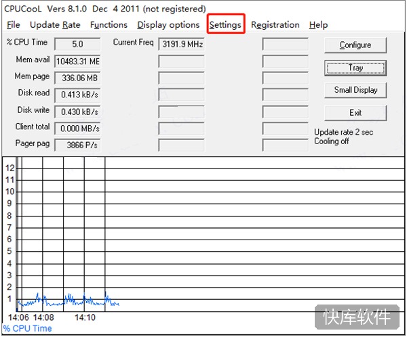Click the 'Client total' label
The height and width of the screenshot is (337, 407).
[33, 127]
